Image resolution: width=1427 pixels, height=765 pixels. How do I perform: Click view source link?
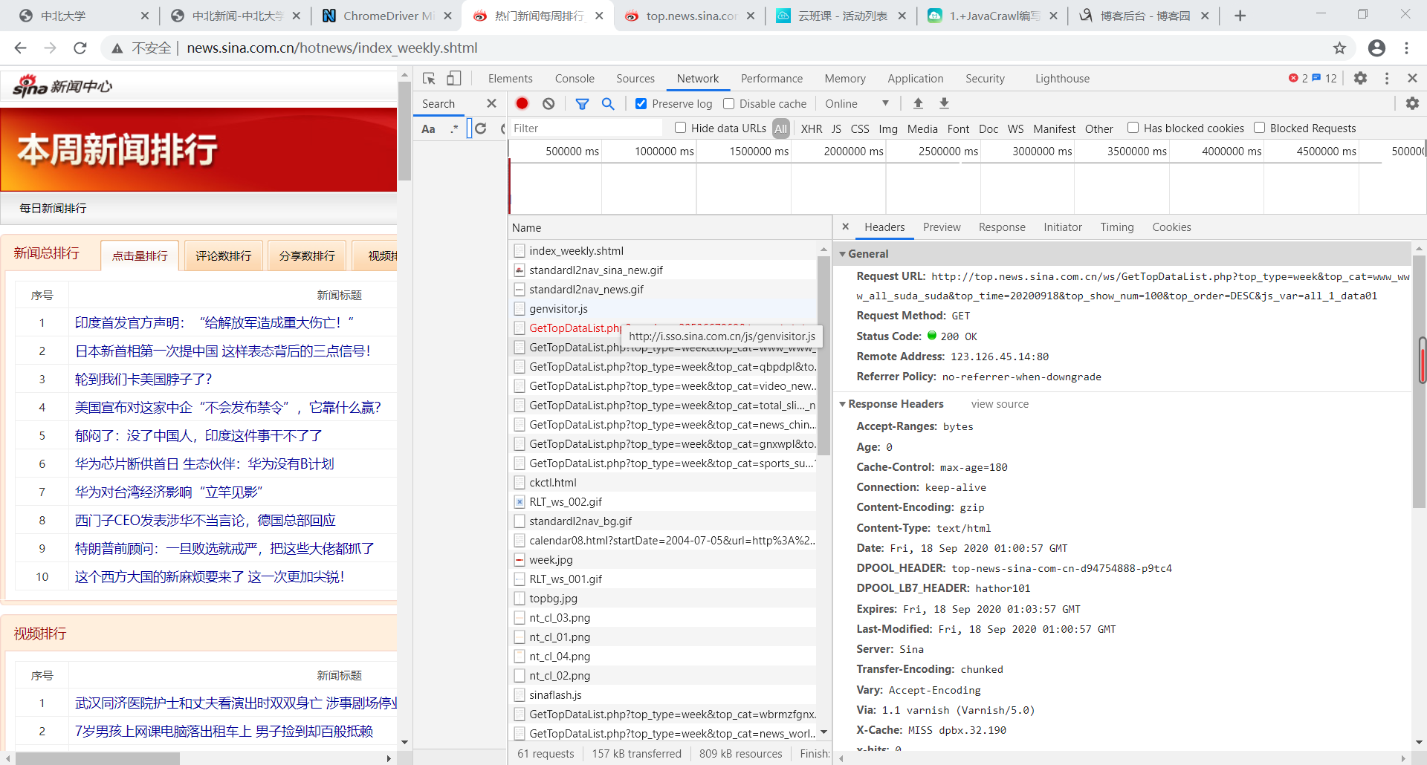1000,404
